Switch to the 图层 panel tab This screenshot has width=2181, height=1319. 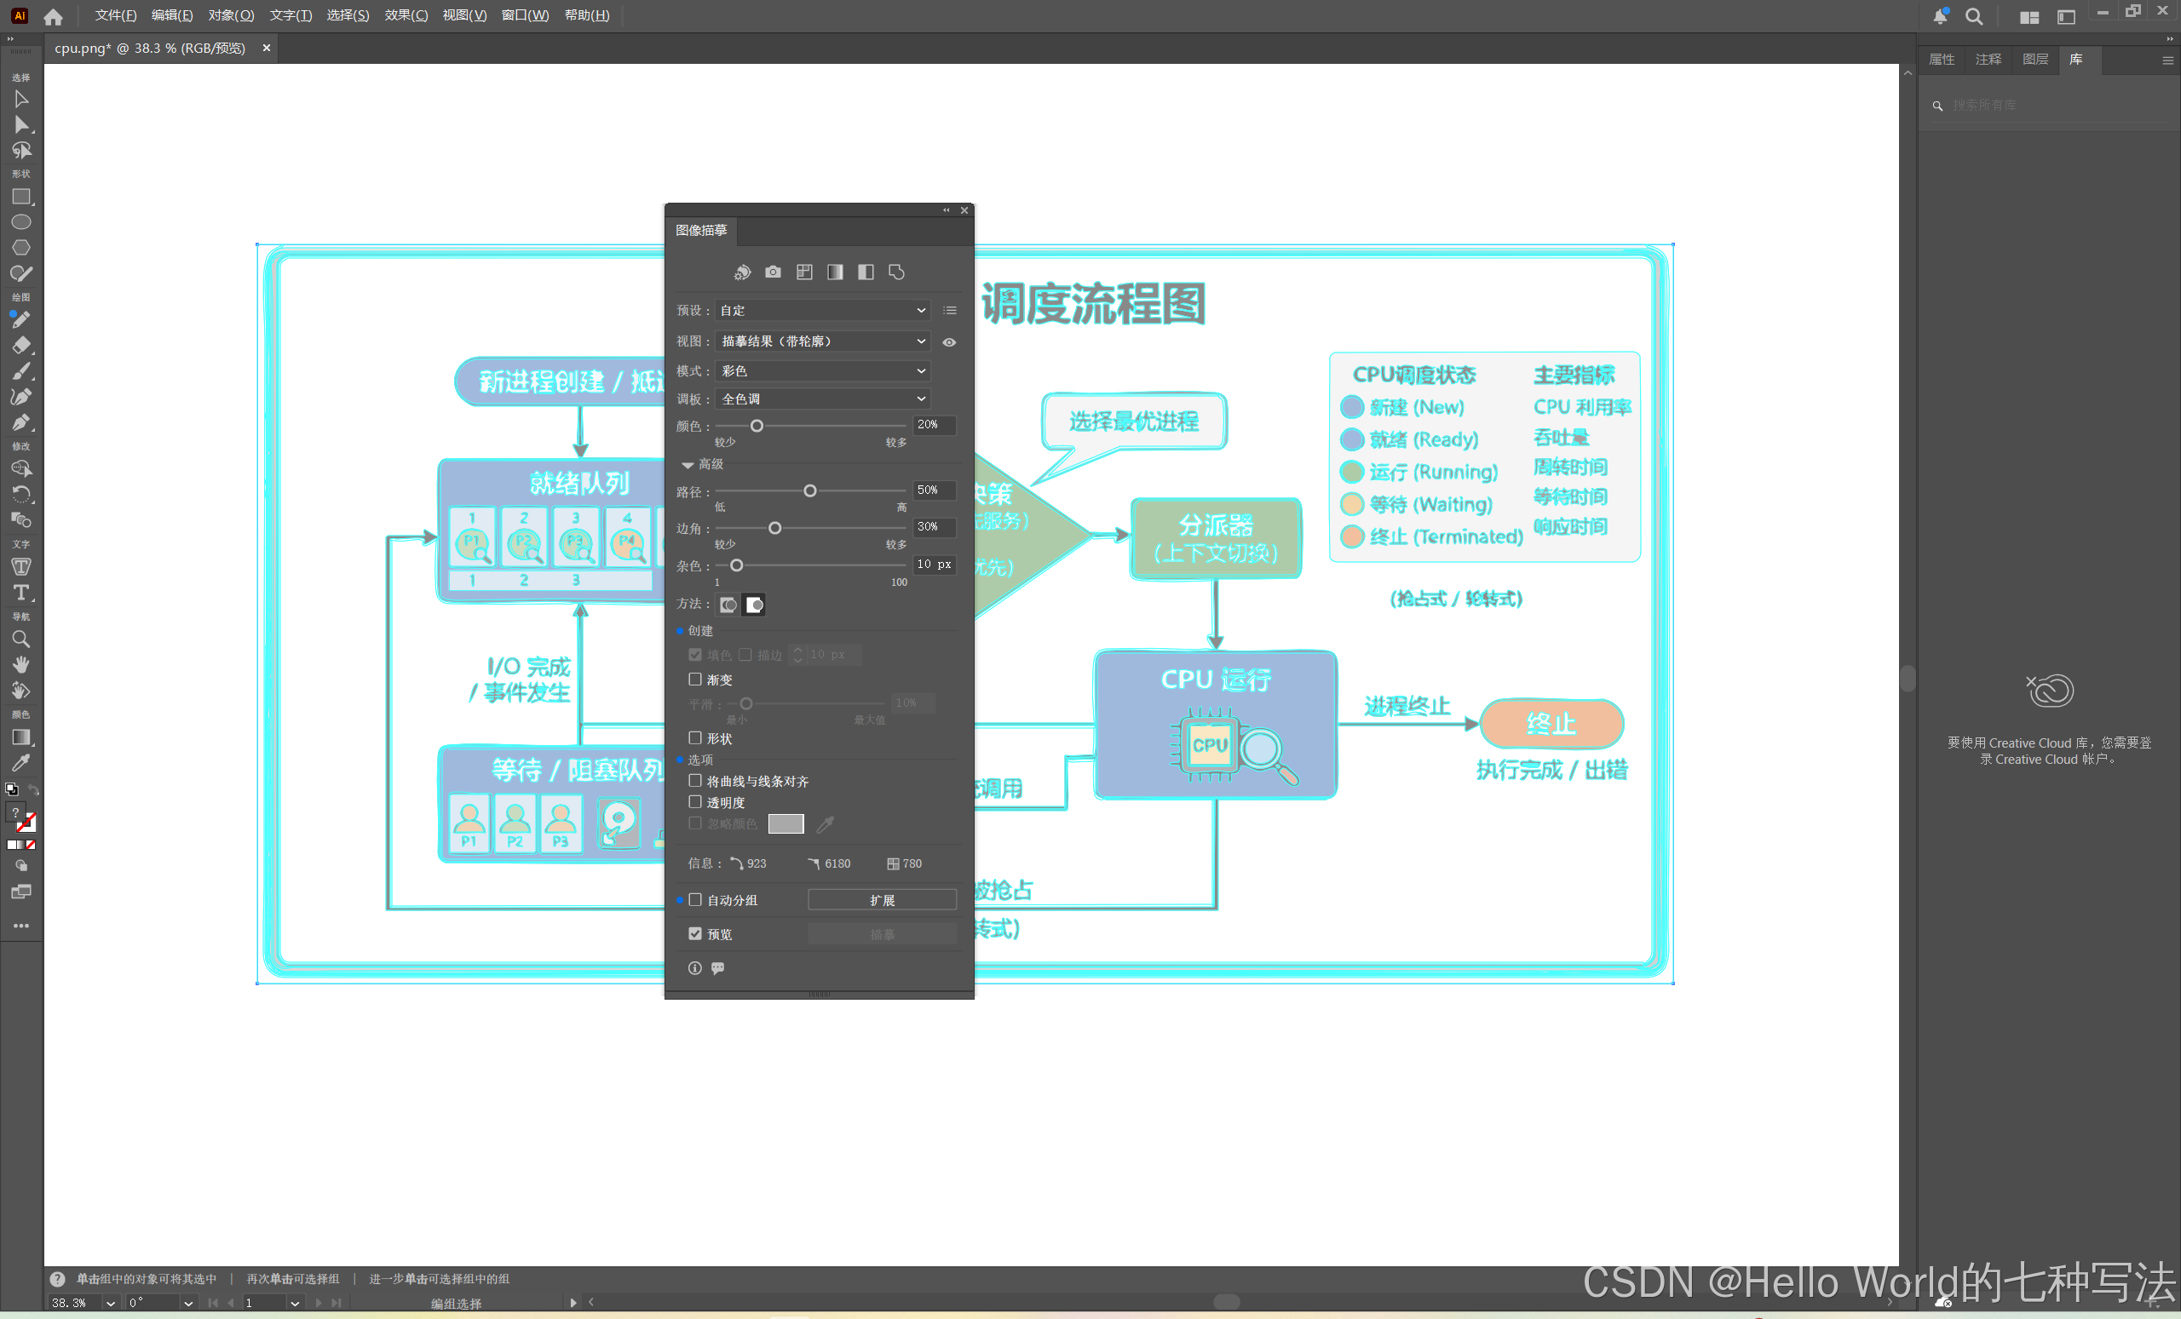[2035, 60]
